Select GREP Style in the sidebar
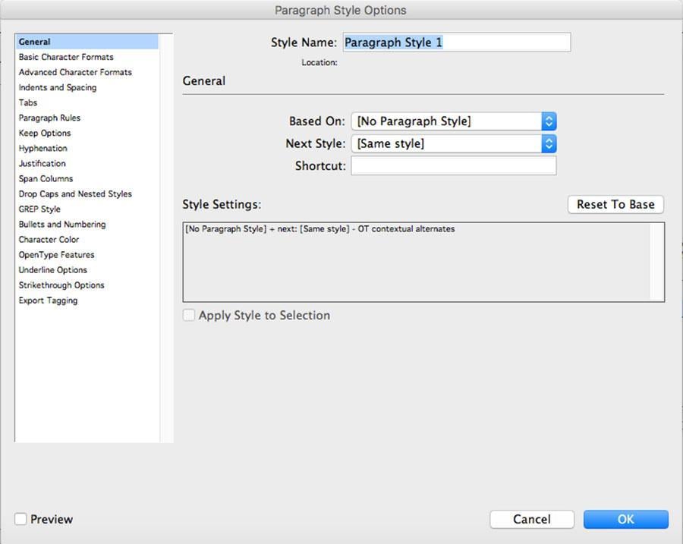 pos(39,209)
